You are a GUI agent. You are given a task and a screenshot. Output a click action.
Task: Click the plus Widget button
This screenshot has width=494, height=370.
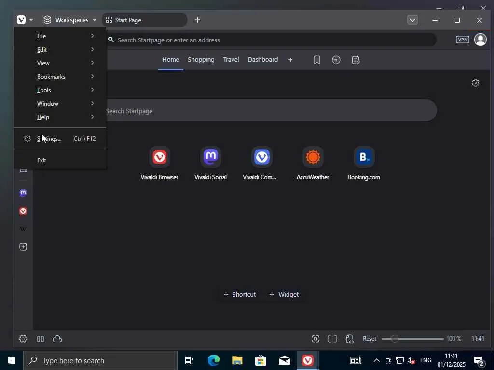click(x=284, y=294)
